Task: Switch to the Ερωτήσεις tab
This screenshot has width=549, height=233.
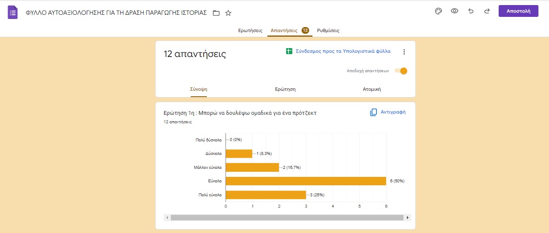Action: tap(250, 30)
